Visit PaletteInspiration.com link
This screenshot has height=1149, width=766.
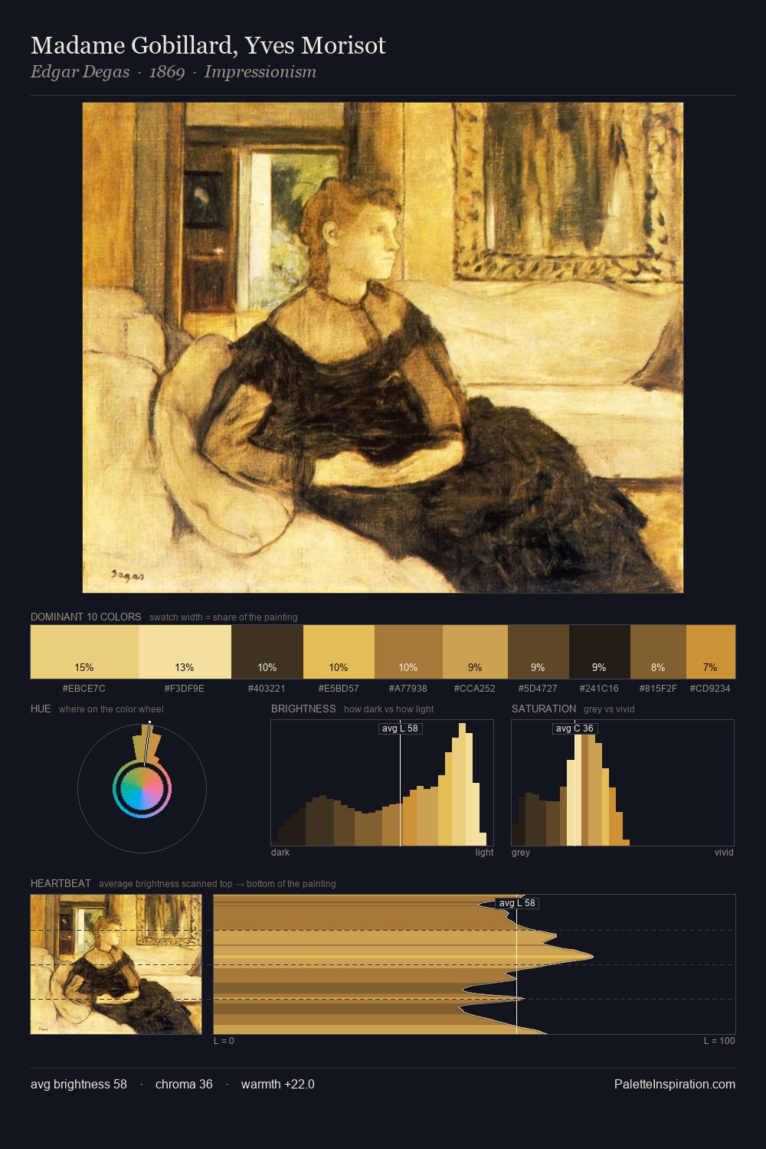click(675, 1084)
